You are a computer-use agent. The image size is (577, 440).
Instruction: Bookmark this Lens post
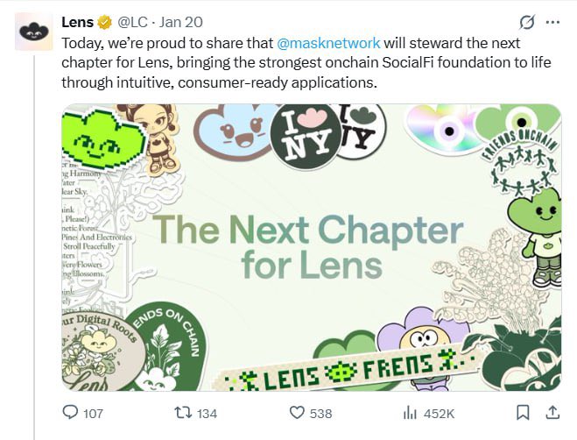523,412
